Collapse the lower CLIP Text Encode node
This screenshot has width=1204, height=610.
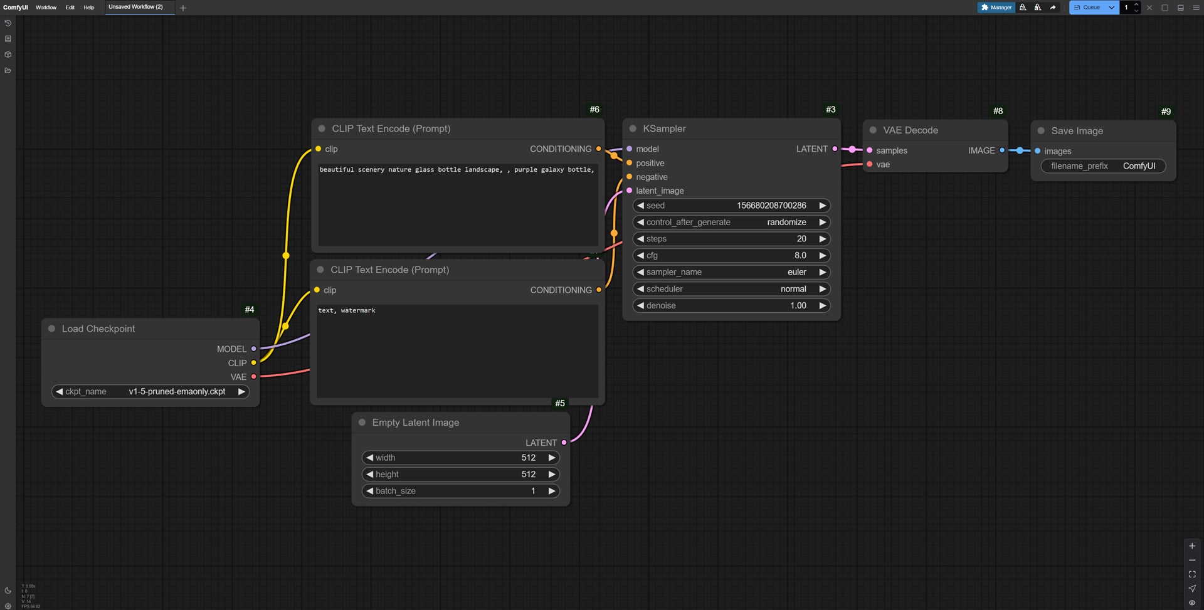(x=320, y=270)
